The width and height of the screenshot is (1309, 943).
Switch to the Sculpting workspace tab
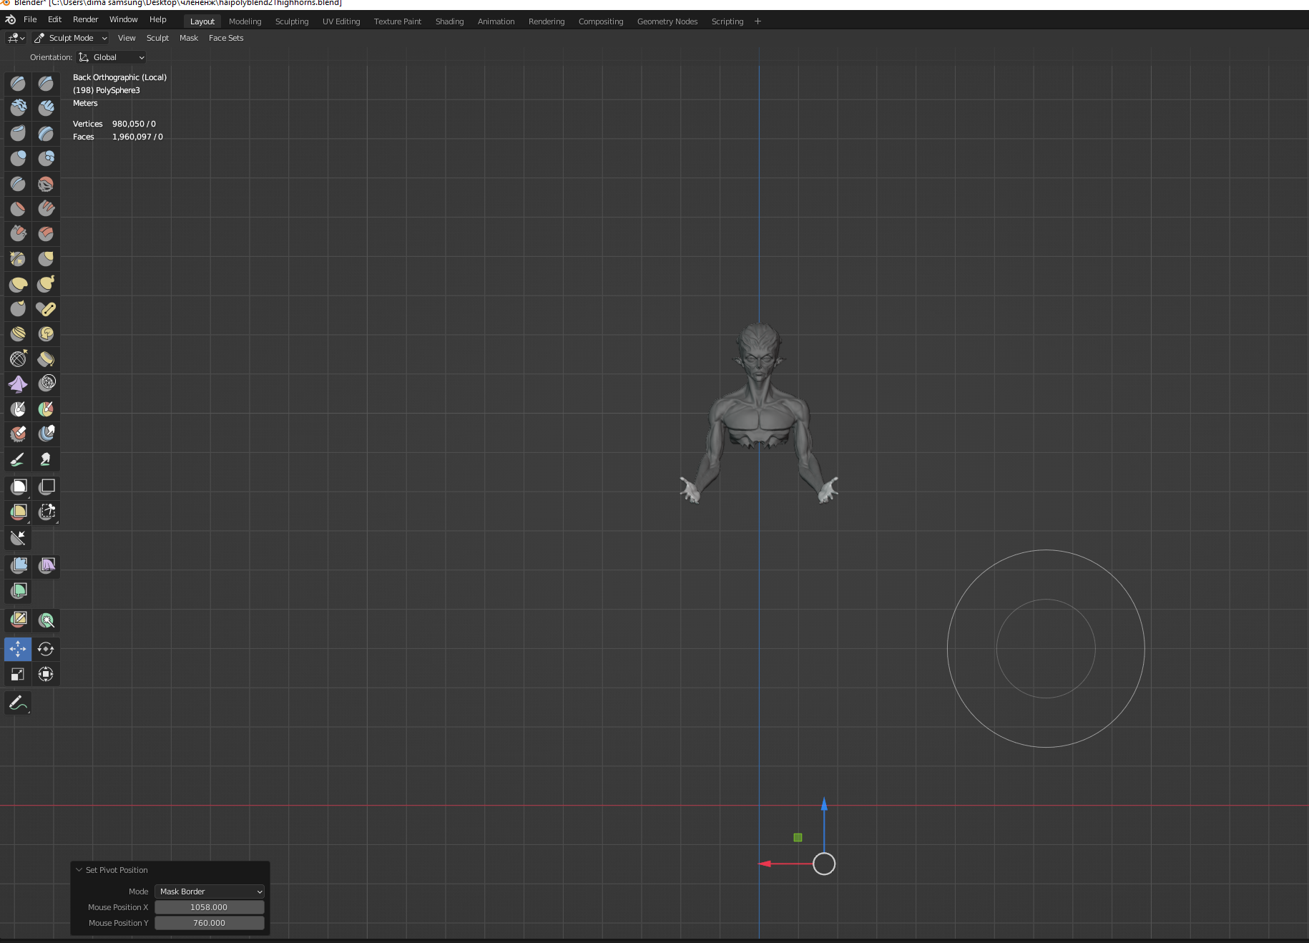click(292, 21)
